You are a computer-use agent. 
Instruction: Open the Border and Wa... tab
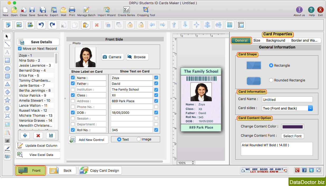304,40
